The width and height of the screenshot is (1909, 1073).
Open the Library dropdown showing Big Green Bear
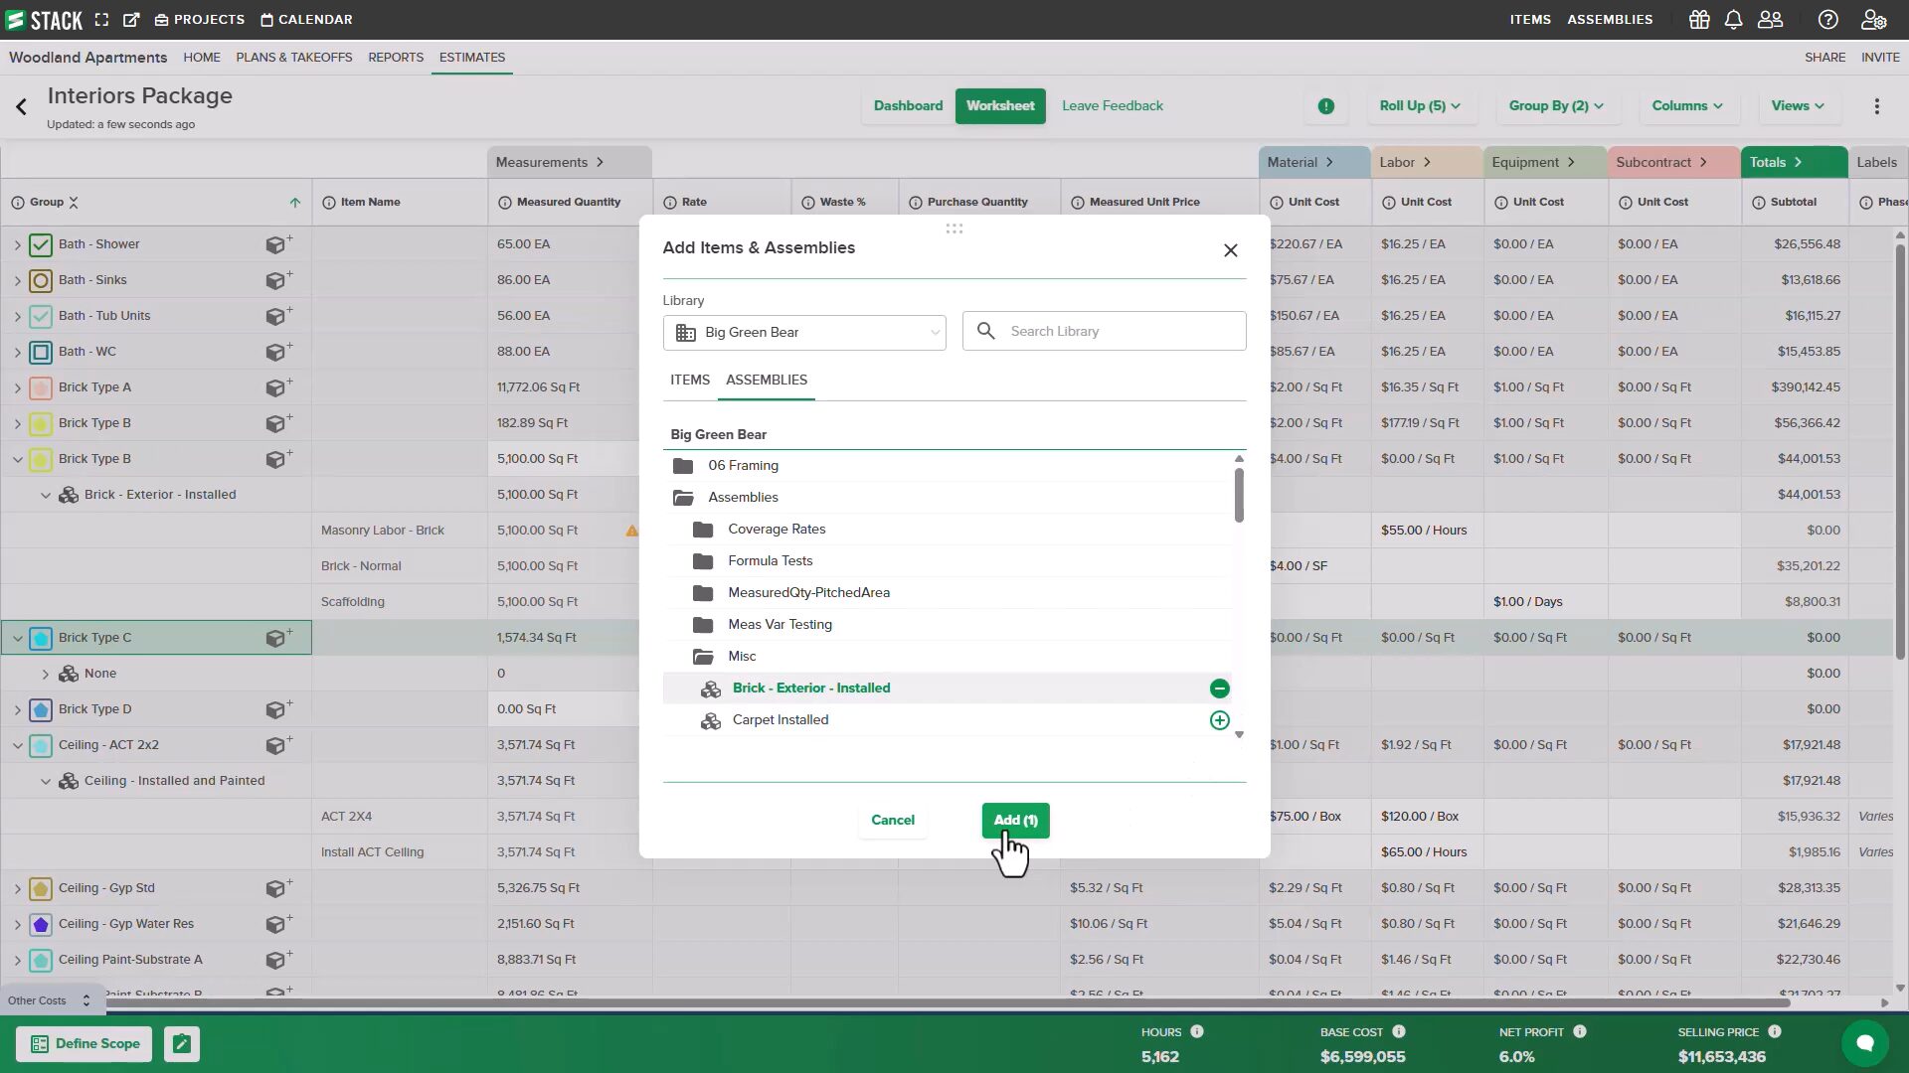[803, 332]
